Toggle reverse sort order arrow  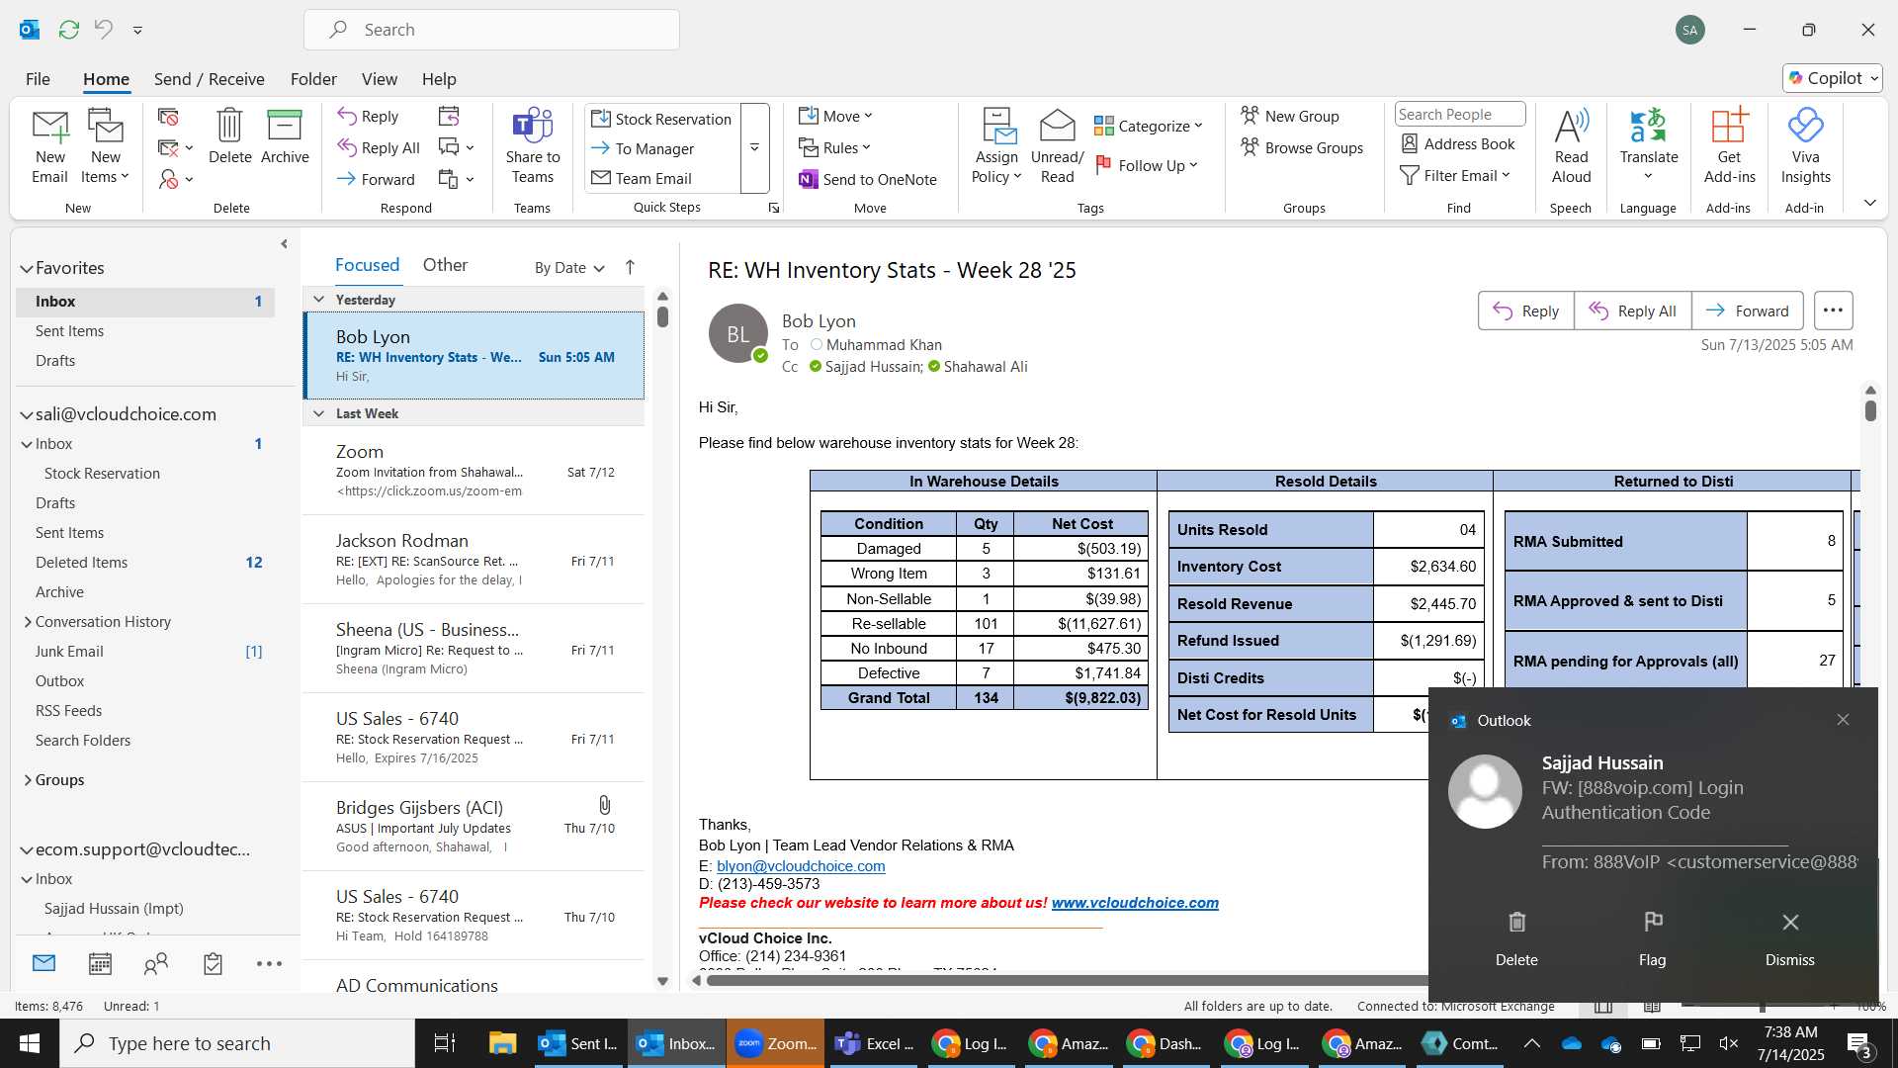pos(630,267)
